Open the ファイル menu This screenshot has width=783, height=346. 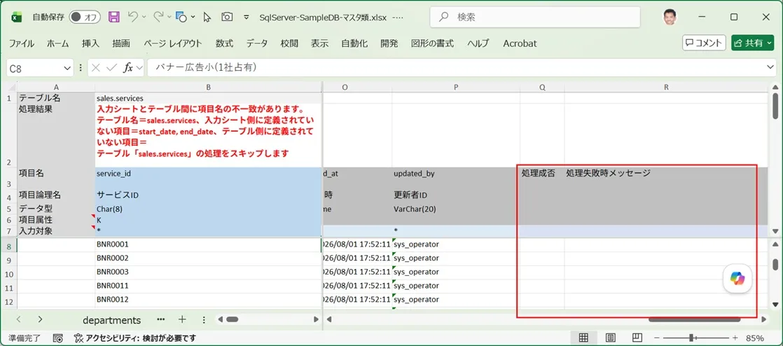pos(22,43)
